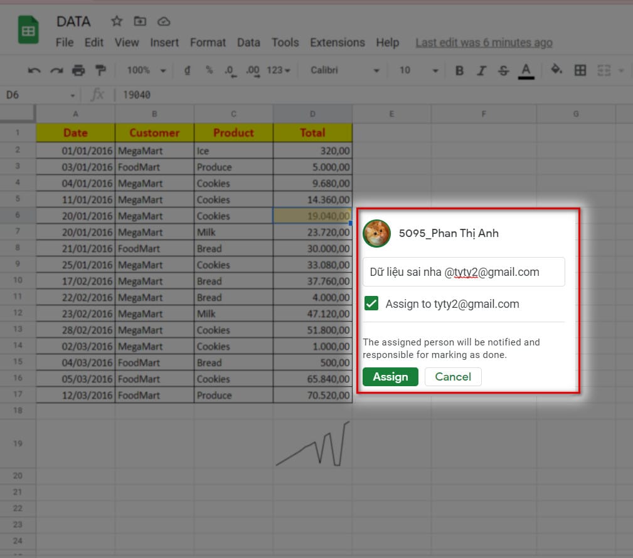Uncheck Assign to tyty2@gmail.com

pos(371,303)
